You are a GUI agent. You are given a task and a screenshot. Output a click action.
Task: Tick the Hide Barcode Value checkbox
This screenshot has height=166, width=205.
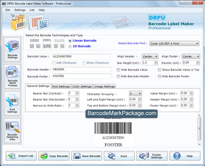point(118,70)
